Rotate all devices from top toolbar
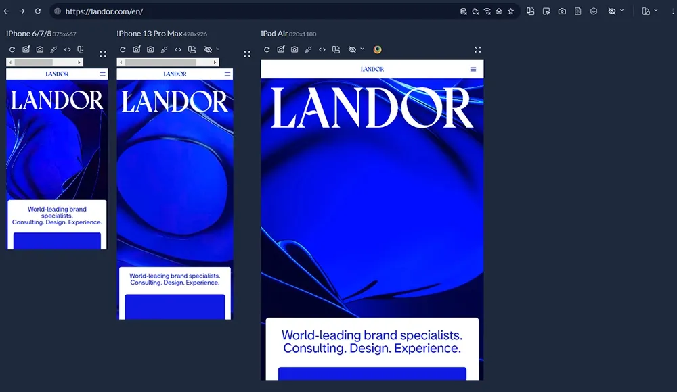This screenshot has height=392, width=677. tap(530, 11)
